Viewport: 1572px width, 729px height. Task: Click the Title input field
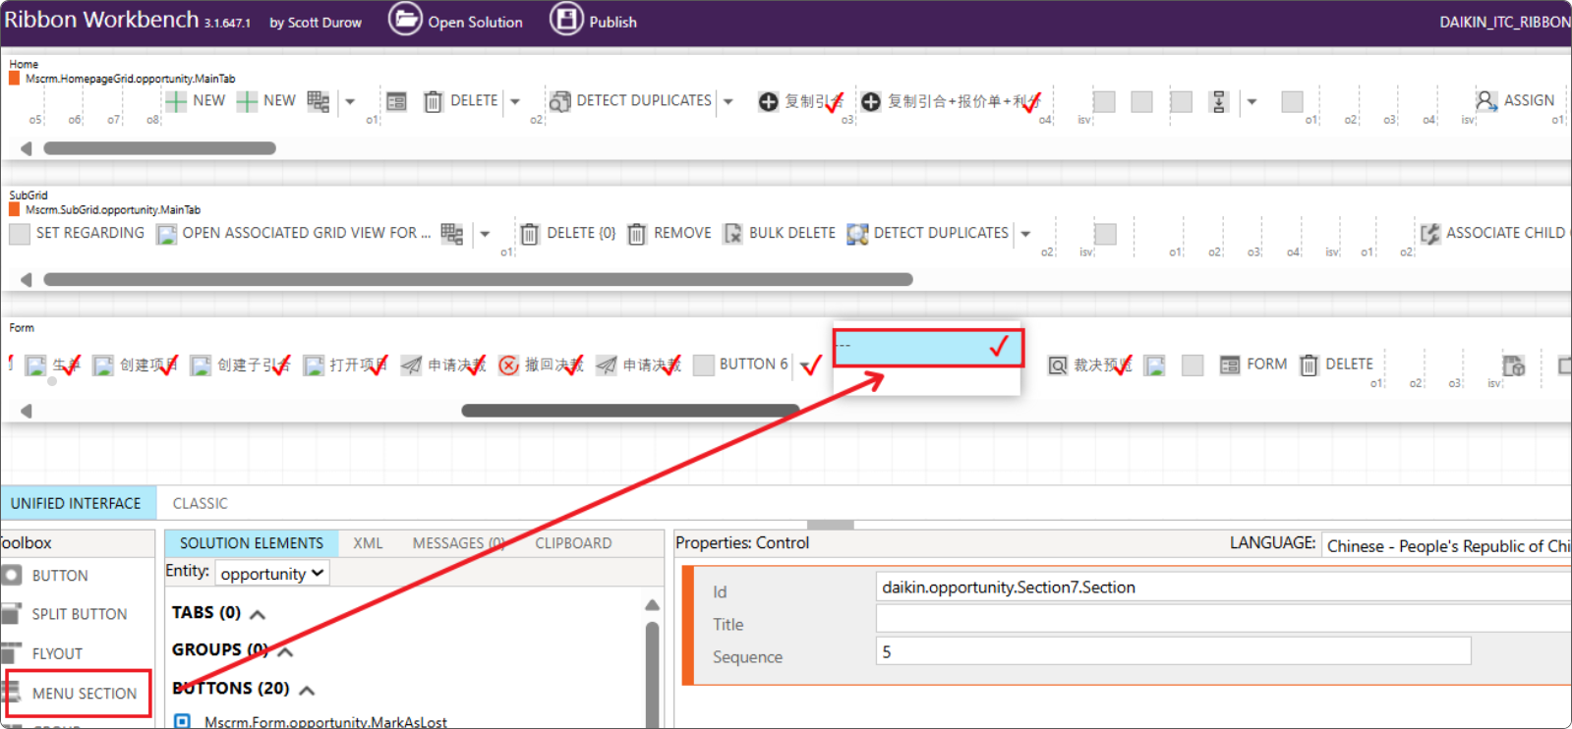(x=1219, y=619)
